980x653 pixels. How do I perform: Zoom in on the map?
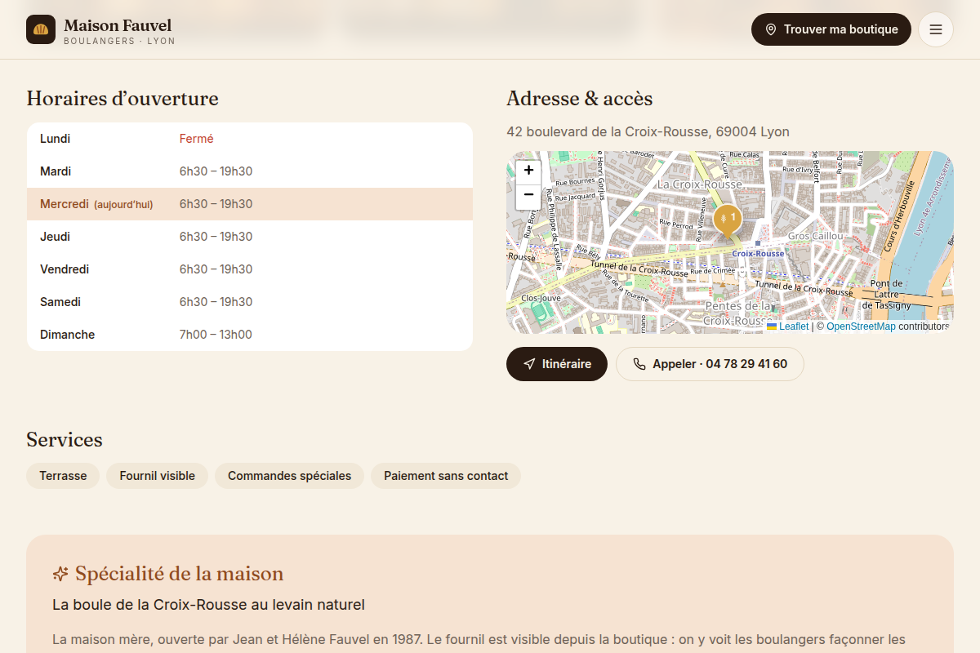[x=528, y=171]
